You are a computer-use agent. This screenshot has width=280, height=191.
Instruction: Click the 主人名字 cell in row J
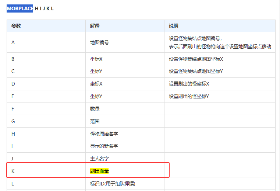(99, 159)
